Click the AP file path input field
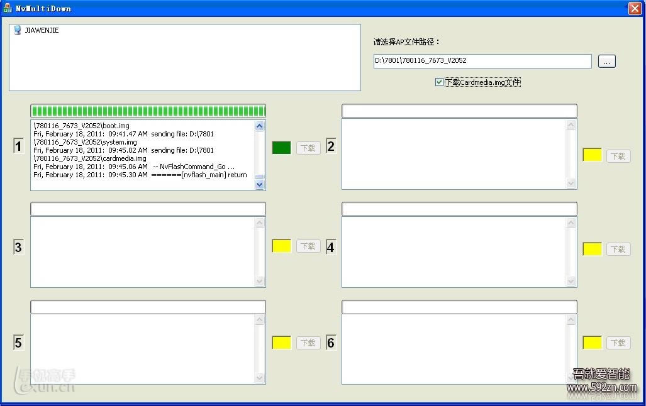This screenshot has height=406, width=646. (x=482, y=61)
